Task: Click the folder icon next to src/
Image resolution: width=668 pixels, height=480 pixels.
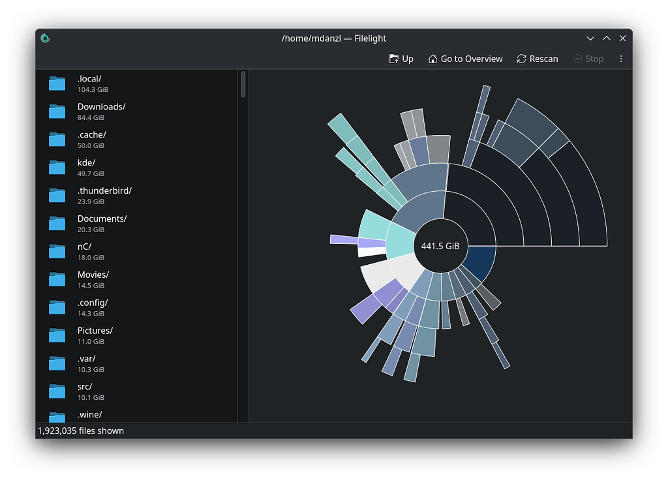Action: tap(57, 391)
